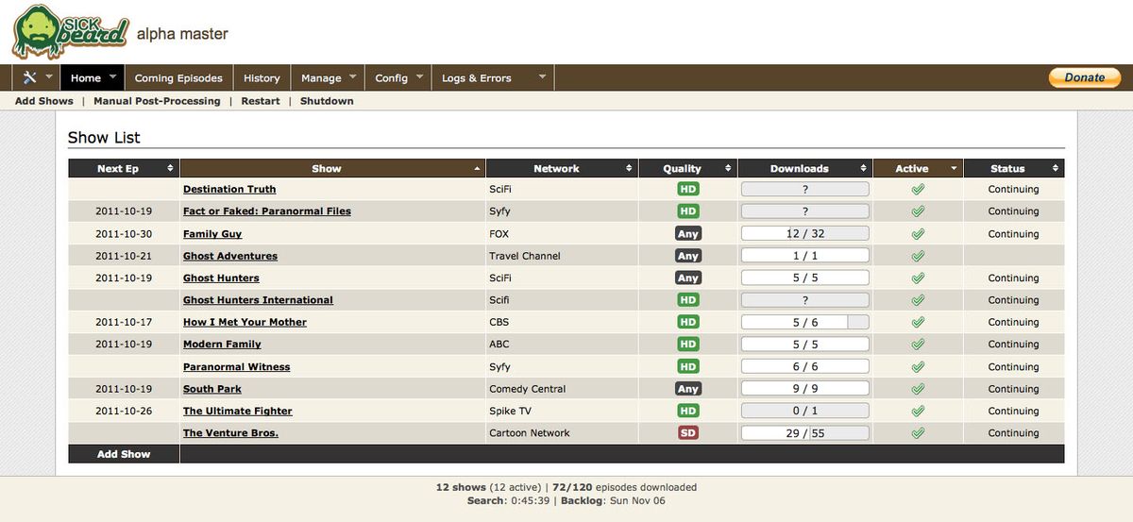Open the How I Met Your Mother show link

[x=245, y=322]
